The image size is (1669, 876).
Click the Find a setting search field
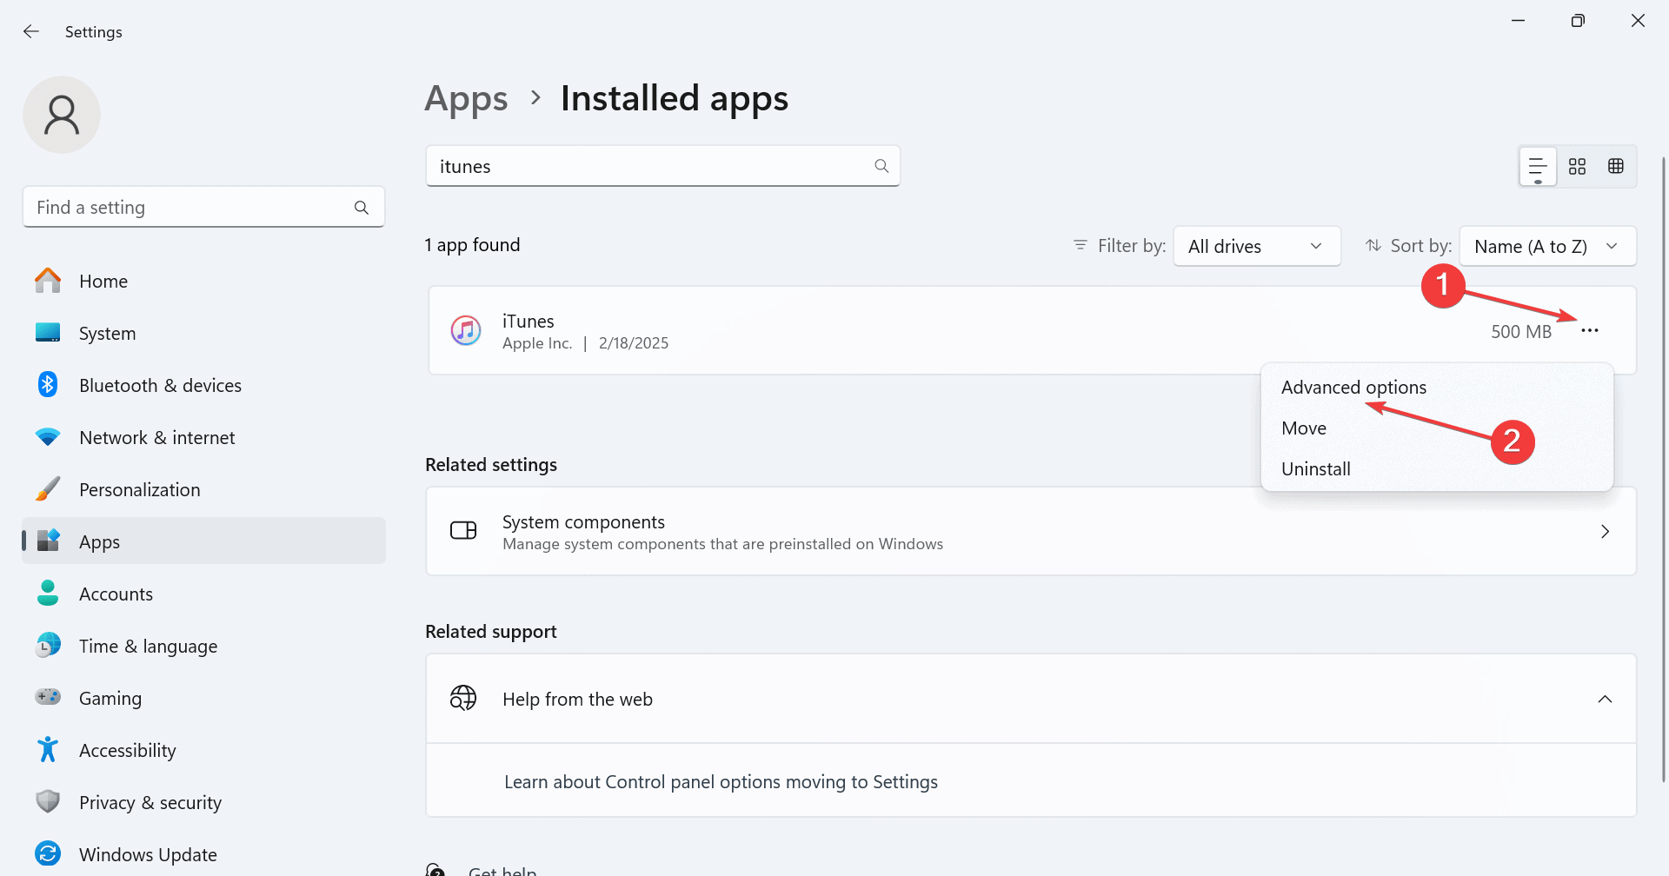[191, 208]
